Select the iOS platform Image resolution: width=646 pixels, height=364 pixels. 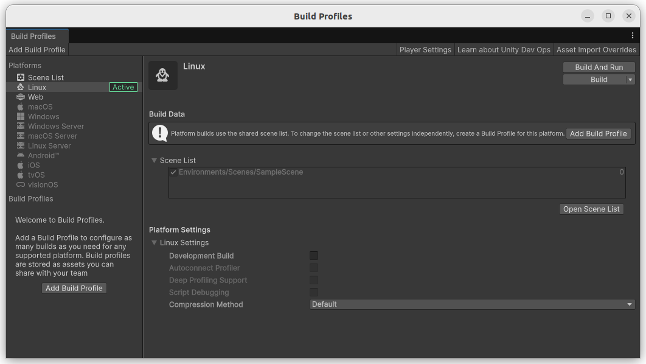74,165
